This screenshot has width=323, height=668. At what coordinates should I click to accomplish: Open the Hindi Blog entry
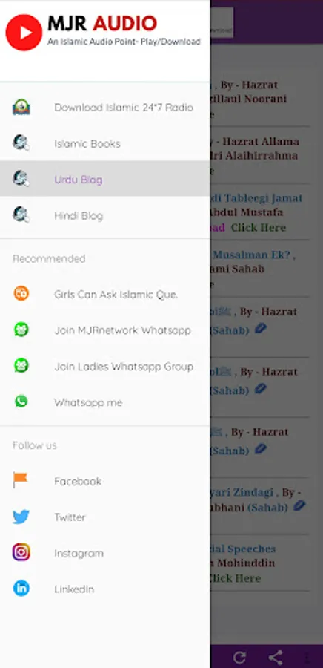point(105,215)
